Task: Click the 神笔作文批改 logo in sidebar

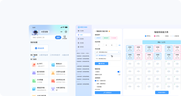Action: coord(83,27)
